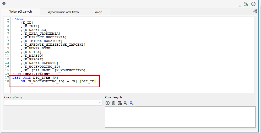This screenshot has height=133, width=261.
Task: Click the SELECT keyword on line 1
Action: (19, 19)
